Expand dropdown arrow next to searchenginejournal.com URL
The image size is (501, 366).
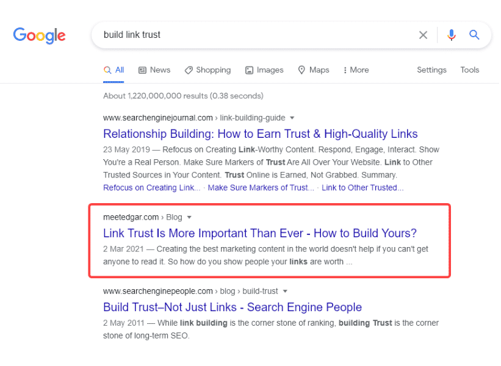(292, 118)
